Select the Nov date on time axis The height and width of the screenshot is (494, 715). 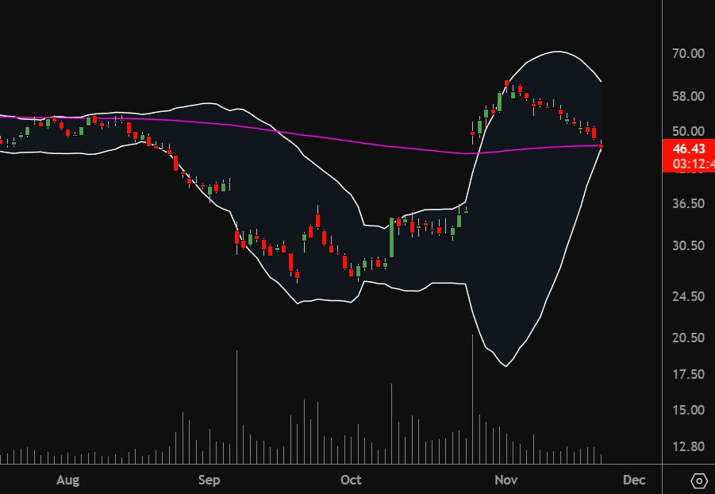pyautogui.click(x=505, y=480)
